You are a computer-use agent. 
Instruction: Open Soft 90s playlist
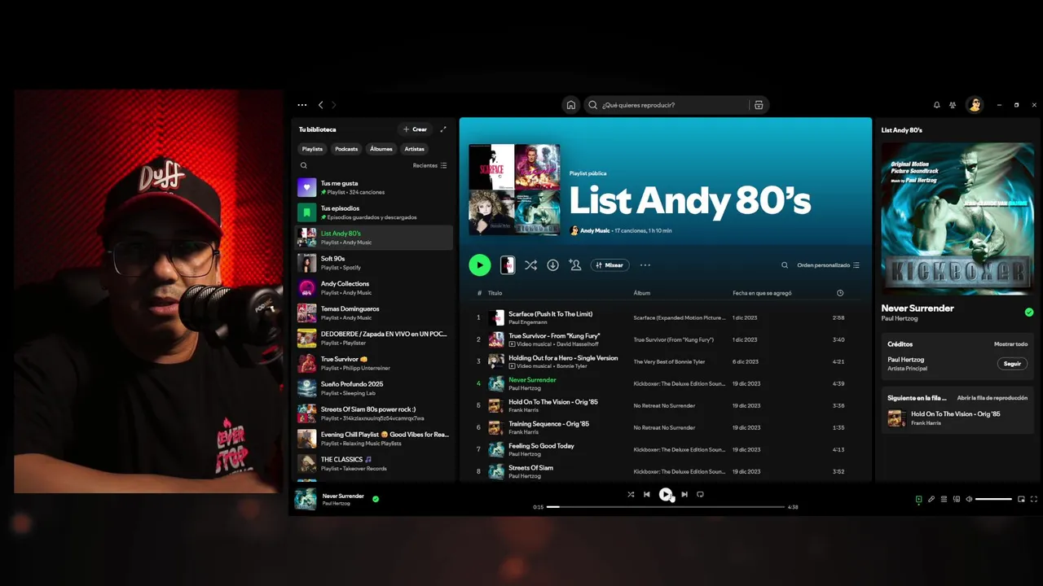pyautogui.click(x=374, y=263)
